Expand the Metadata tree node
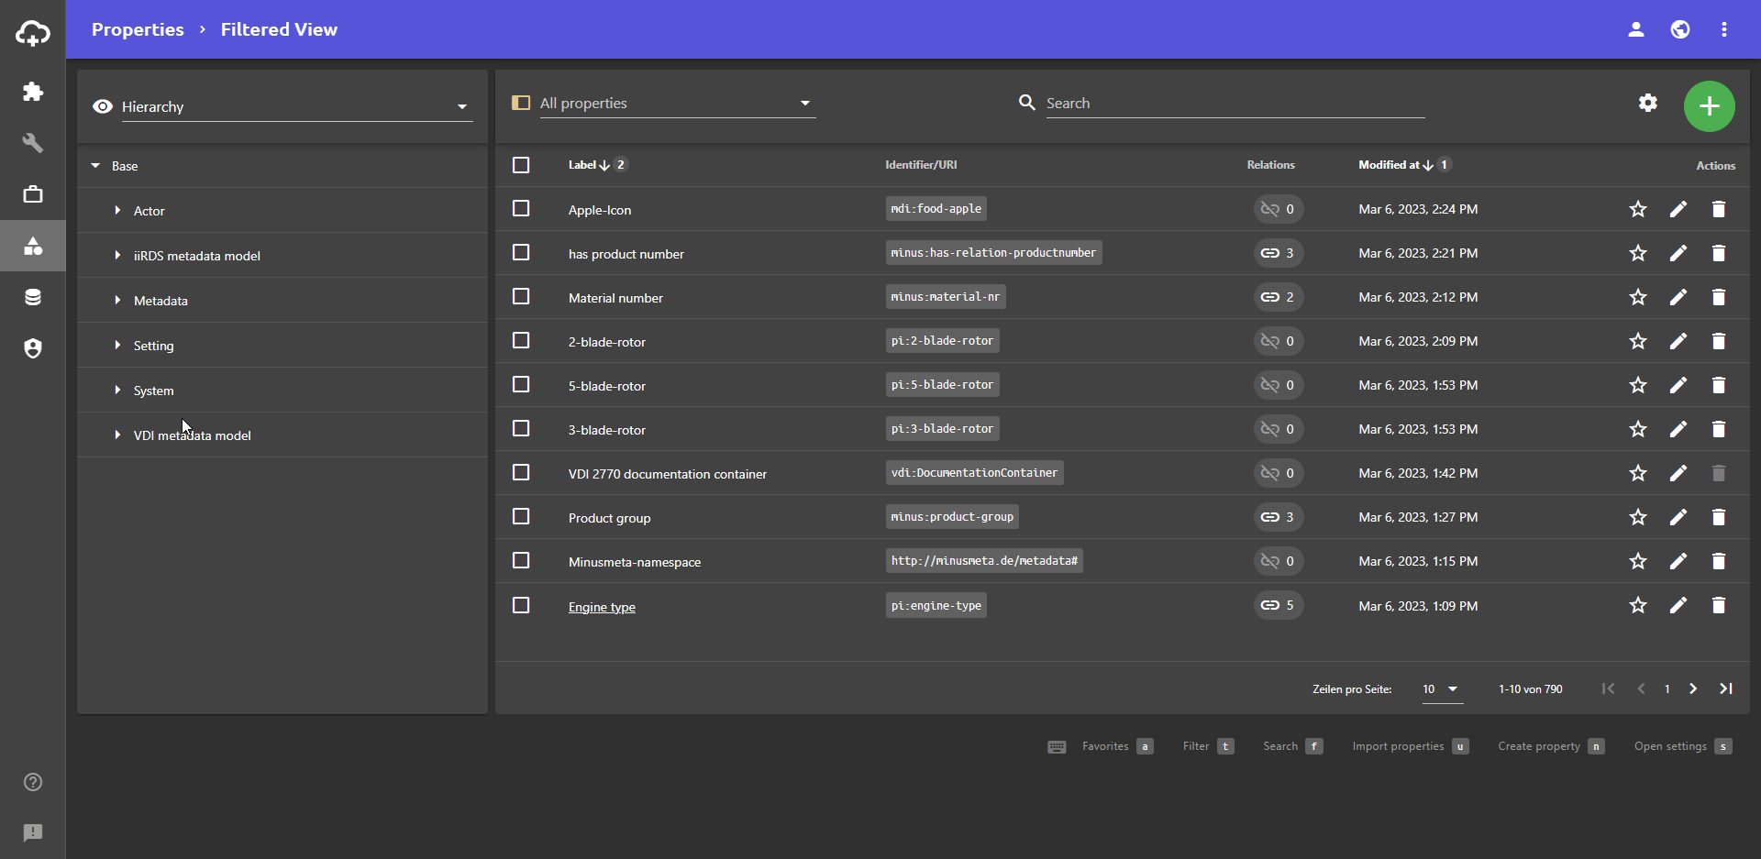 (x=117, y=301)
